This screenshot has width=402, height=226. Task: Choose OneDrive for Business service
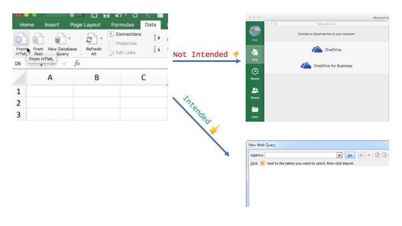coord(327,66)
